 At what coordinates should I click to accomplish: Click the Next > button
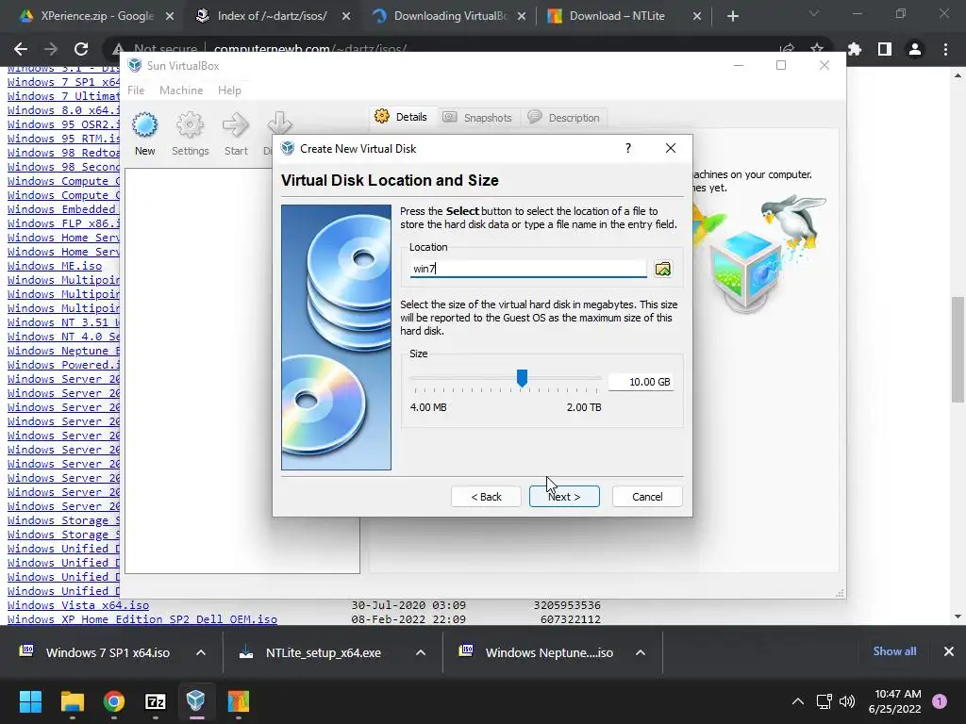pyautogui.click(x=564, y=497)
